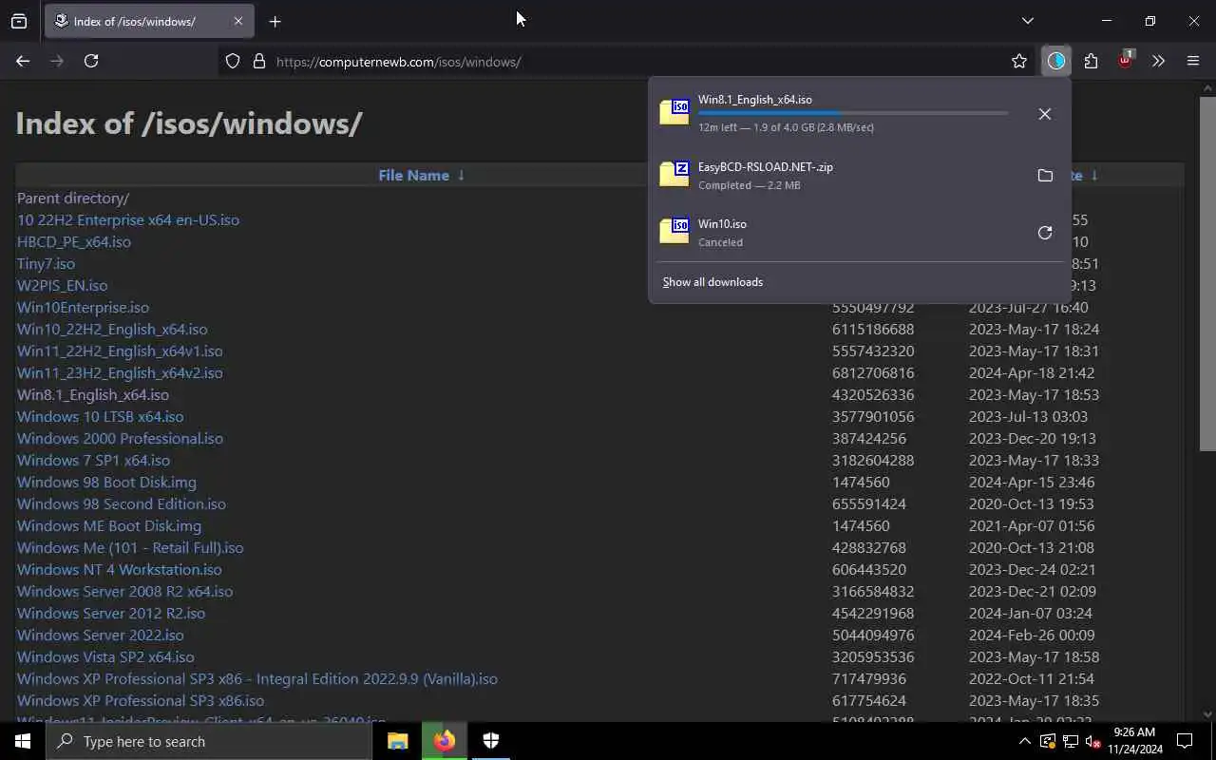
Task: Open the W2PIS_EN.iso link
Action: (63, 285)
